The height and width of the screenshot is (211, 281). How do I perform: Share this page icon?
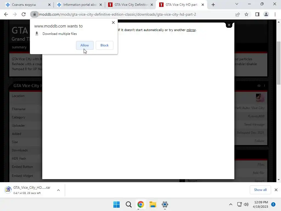click(238, 14)
